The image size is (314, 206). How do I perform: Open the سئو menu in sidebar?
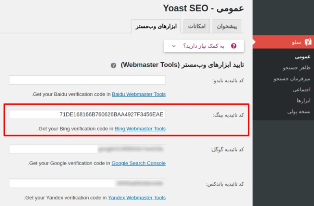(296, 42)
